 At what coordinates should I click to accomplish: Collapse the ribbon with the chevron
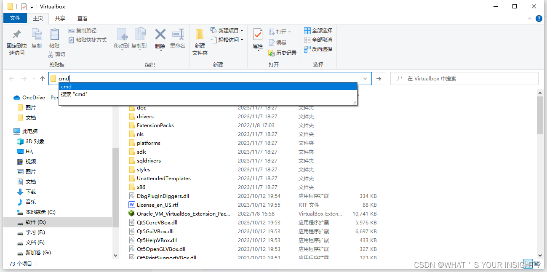tap(530, 19)
